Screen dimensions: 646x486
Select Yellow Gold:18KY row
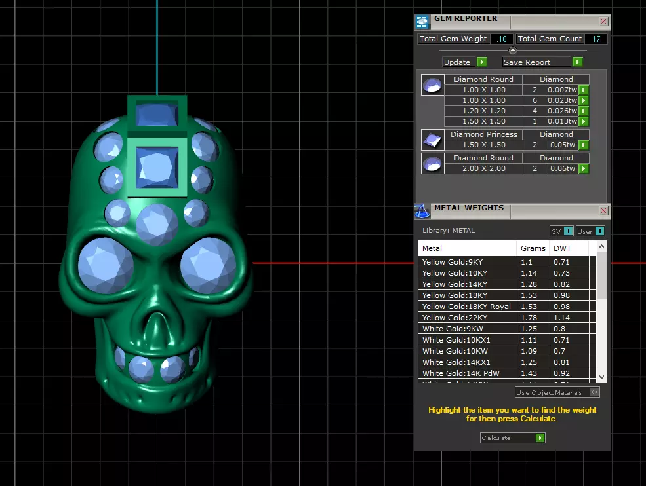(x=507, y=295)
